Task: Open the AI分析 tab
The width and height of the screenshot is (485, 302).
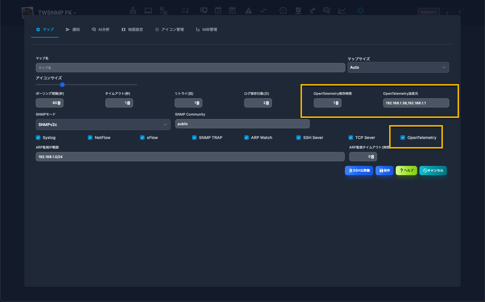Action: [x=100, y=29]
